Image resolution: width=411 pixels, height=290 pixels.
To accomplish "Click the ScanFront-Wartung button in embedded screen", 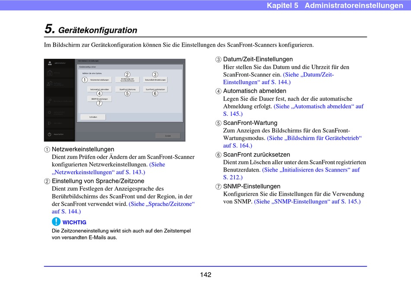I will 127,89.
